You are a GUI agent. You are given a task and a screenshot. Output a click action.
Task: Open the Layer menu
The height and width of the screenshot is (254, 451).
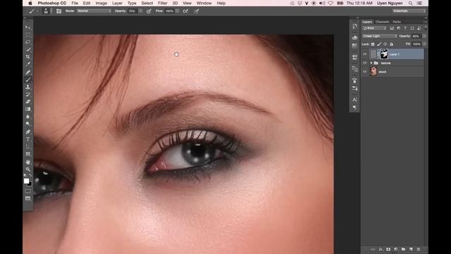tap(117, 3)
